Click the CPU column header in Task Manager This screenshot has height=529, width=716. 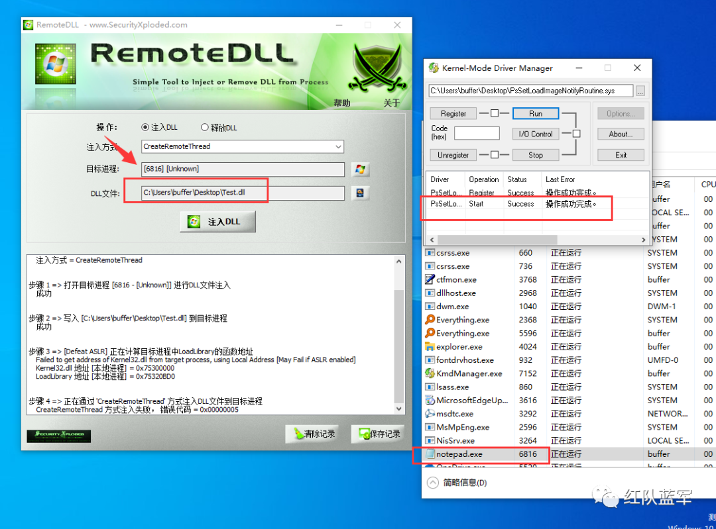[708, 184]
